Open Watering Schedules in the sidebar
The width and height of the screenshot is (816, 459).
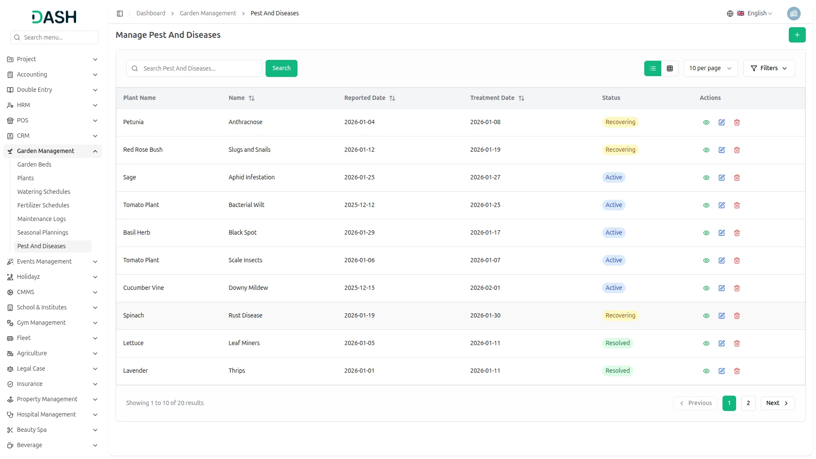point(44,192)
